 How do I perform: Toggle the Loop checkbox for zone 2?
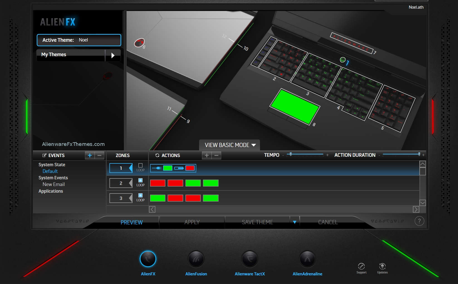point(140,180)
